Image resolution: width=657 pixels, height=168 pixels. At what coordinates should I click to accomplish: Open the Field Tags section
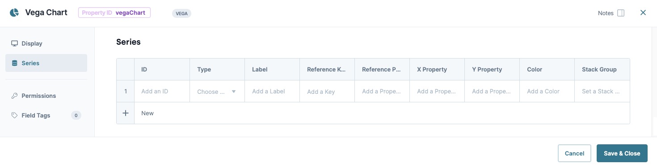pos(46,115)
